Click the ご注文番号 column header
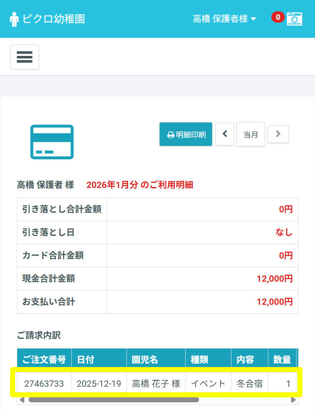Screen dimensions: 315x412 tap(44, 359)
